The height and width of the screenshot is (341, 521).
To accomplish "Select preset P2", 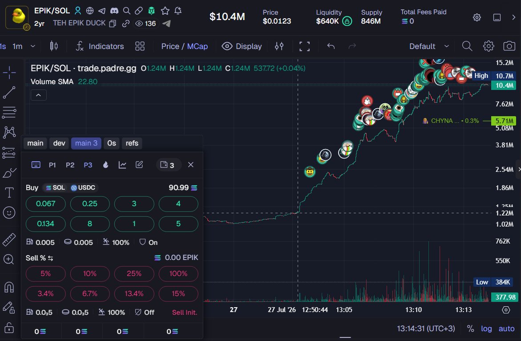I will [x=70, y=165].
